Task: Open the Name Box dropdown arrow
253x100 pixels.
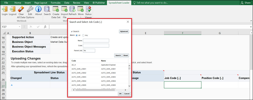Action: (19, 27)
